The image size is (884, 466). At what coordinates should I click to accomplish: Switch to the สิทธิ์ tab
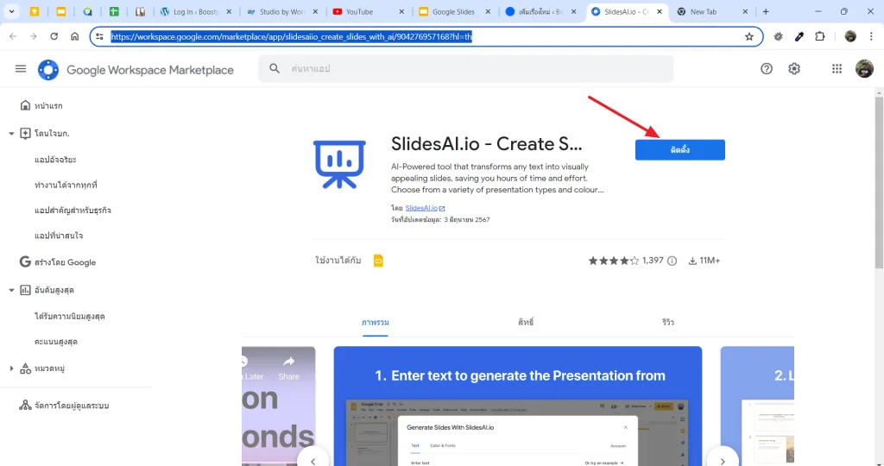[x=526, y=322]
